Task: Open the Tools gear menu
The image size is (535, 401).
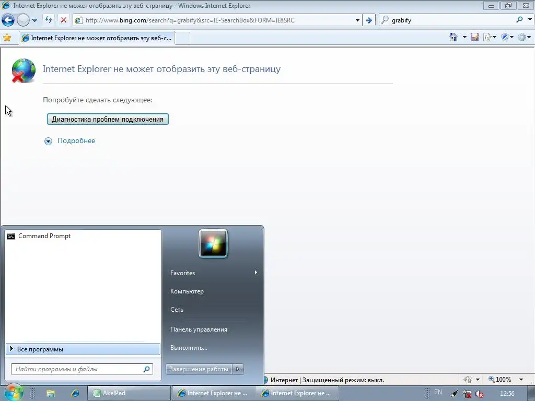Action: coord(524,37)
